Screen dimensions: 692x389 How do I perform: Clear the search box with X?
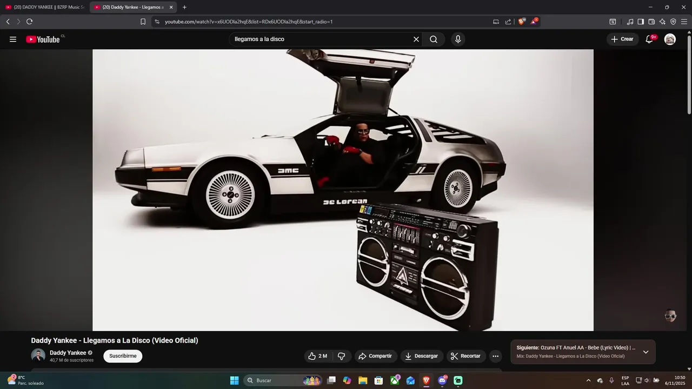[x=416, y=39]
